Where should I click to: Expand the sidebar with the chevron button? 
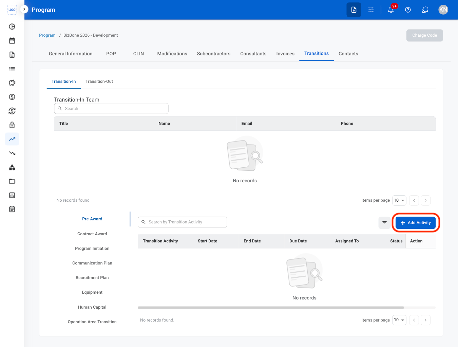click(x=24, y=9)
